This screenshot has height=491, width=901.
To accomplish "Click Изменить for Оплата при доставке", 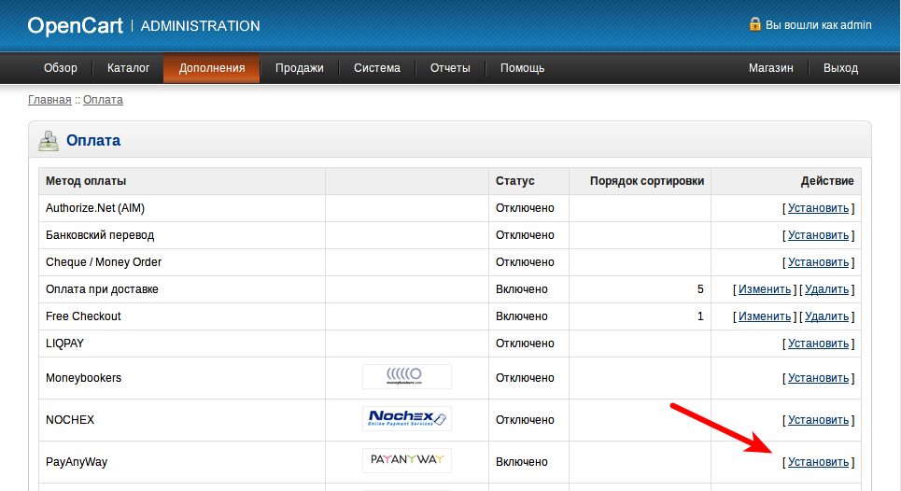I will tap(765, 288).
